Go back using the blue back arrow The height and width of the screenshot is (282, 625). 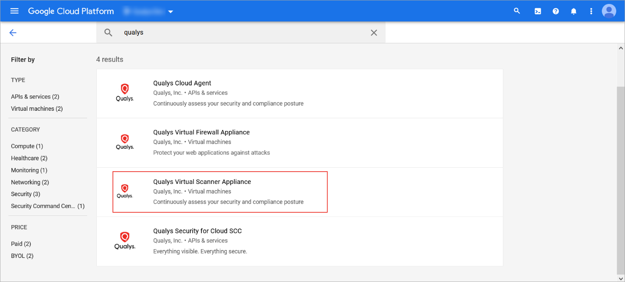pos(13,32)
